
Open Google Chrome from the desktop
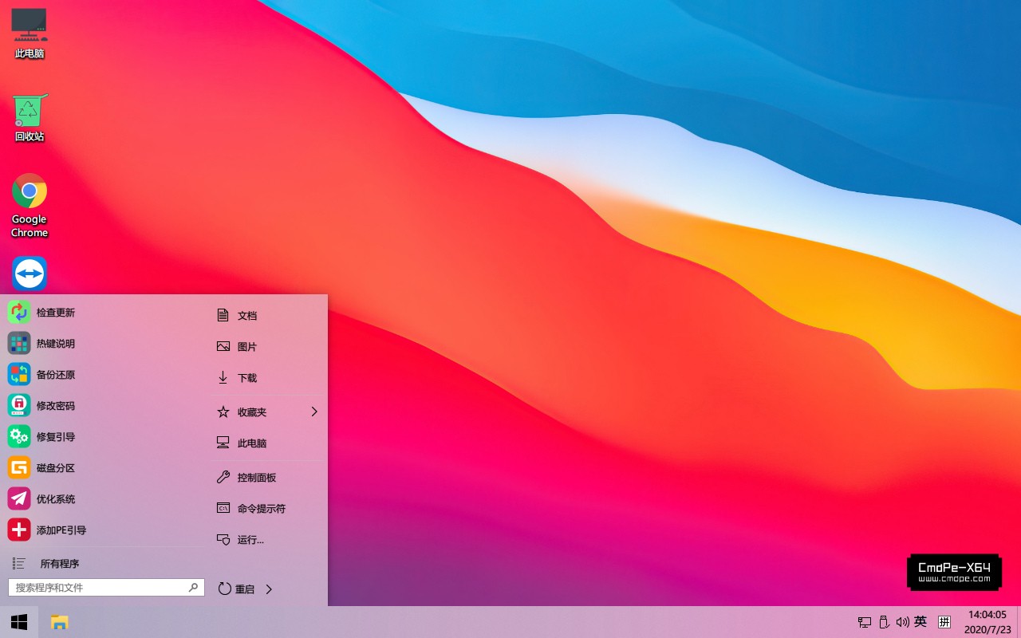tap(30, 191)
